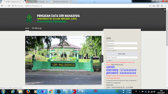The image size is (168, 94).
Task: Click the Not secure site info icon
Action: (x=13, y=6)
